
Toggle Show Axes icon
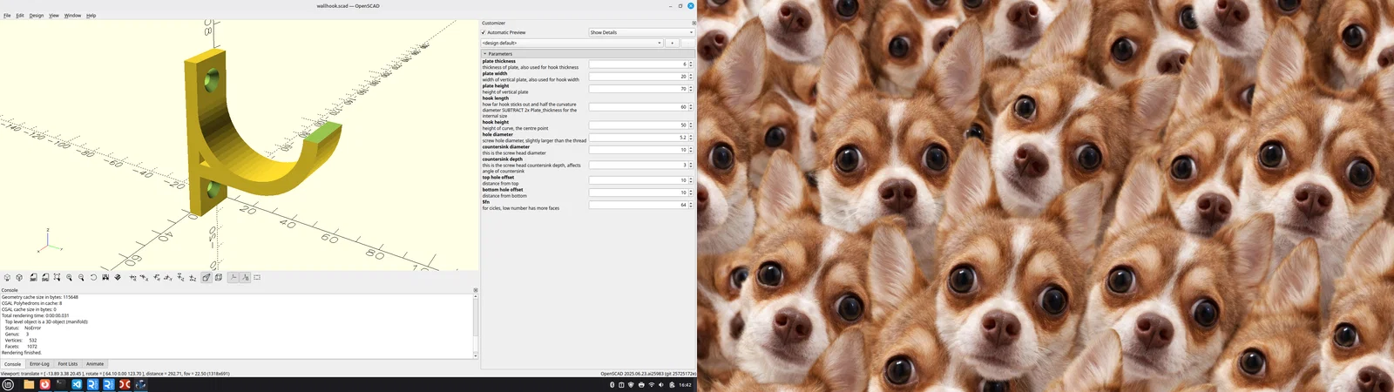(233, 278)
